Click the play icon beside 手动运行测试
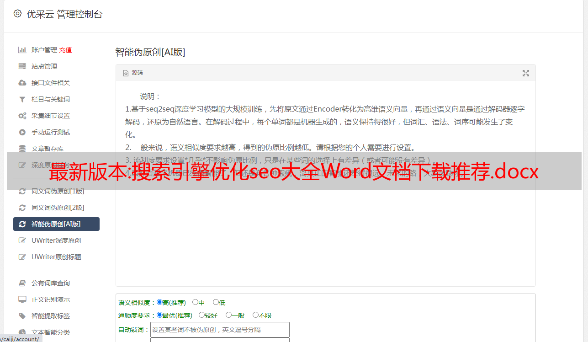The image size is (588, 342). (22, 132)
